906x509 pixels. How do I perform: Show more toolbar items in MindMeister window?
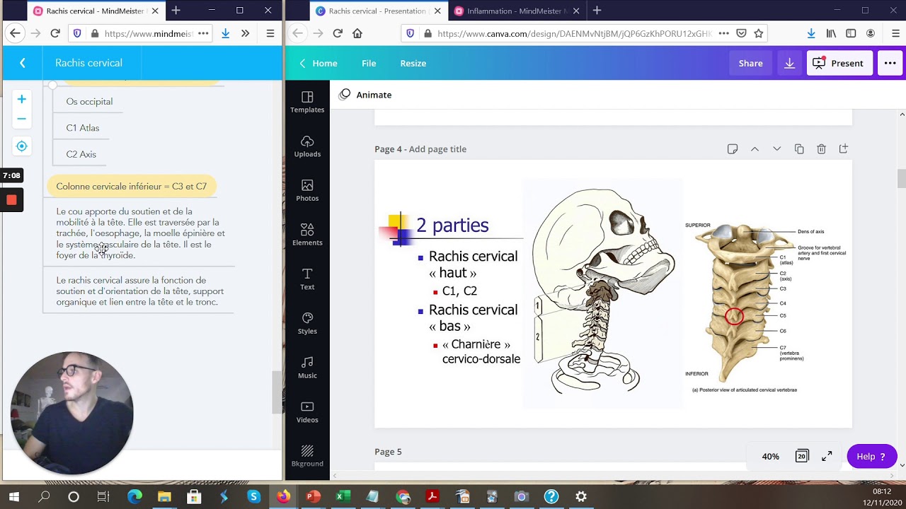pos(245,33)
